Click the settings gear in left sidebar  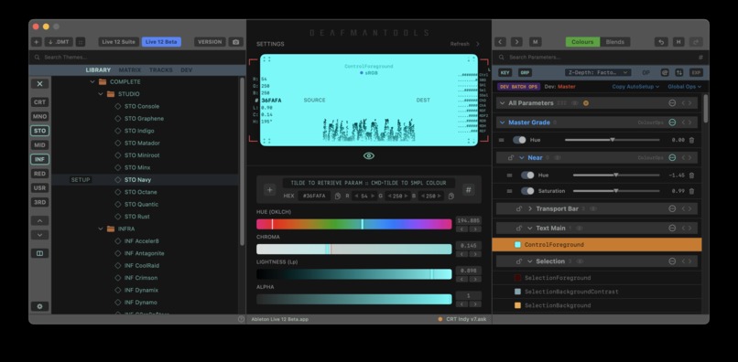40,306
